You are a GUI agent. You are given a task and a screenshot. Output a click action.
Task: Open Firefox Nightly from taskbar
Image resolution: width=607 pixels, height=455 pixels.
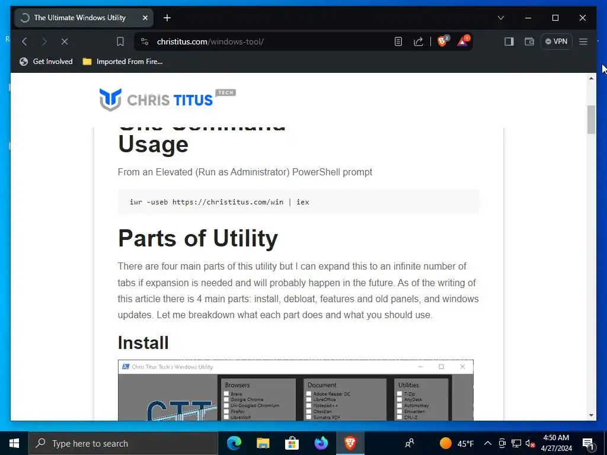point(321,443)
